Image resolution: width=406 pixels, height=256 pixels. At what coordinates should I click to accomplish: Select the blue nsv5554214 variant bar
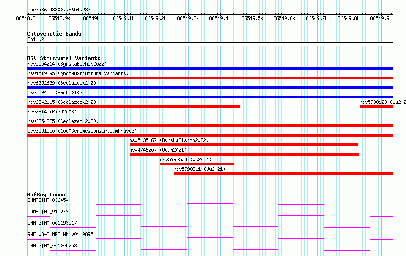click(210, 68)
